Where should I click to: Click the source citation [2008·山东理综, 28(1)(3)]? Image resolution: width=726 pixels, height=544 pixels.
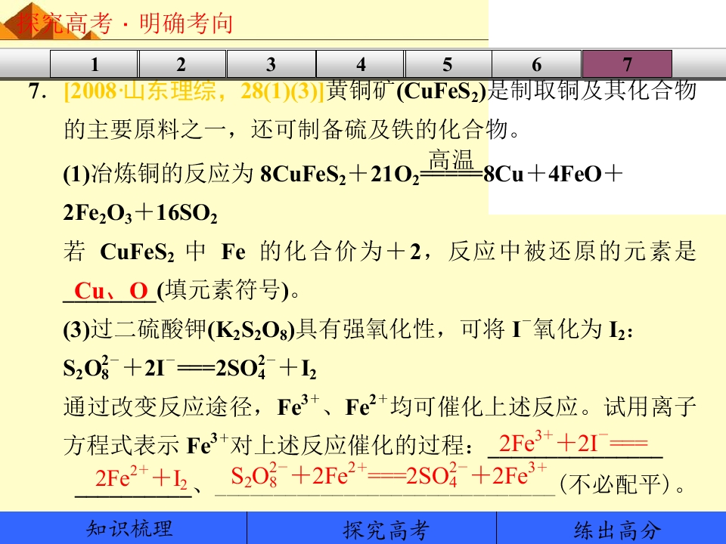click(194, 91)
